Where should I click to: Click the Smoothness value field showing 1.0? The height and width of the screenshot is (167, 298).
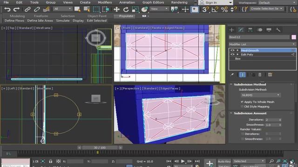(272, 125)
